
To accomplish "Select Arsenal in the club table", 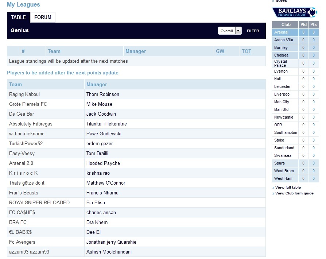I will tap(281, 32).
